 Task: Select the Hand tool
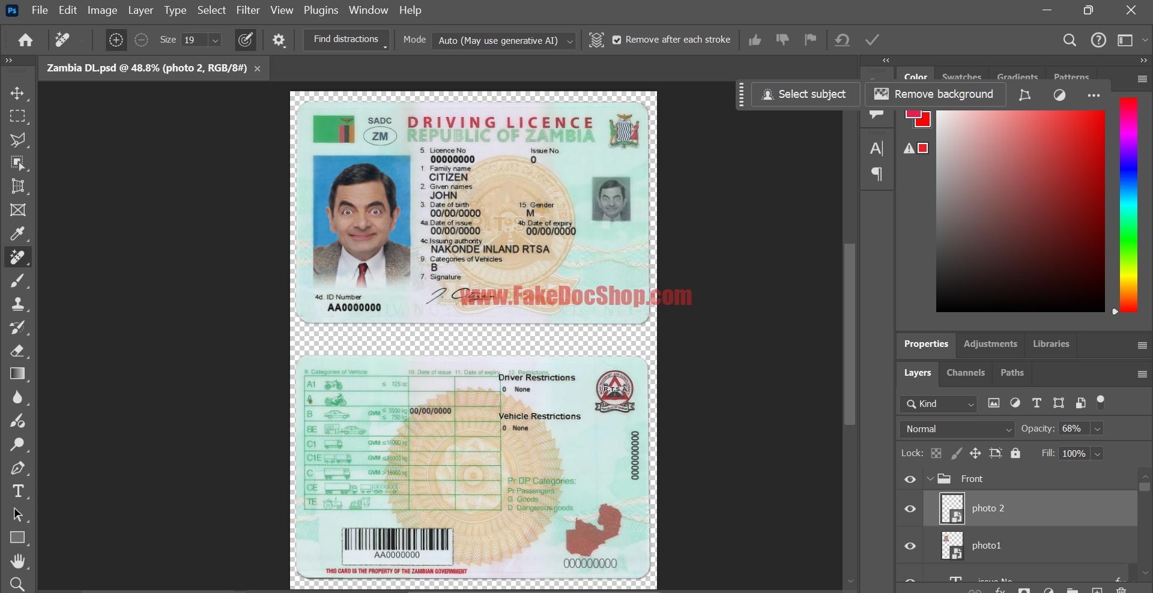[x=17, y=562]
